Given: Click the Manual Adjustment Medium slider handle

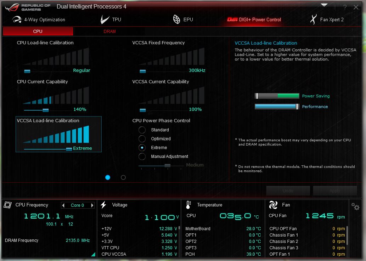Looking at the screenshot, I should pyautogui.click(x=167, y=166).
